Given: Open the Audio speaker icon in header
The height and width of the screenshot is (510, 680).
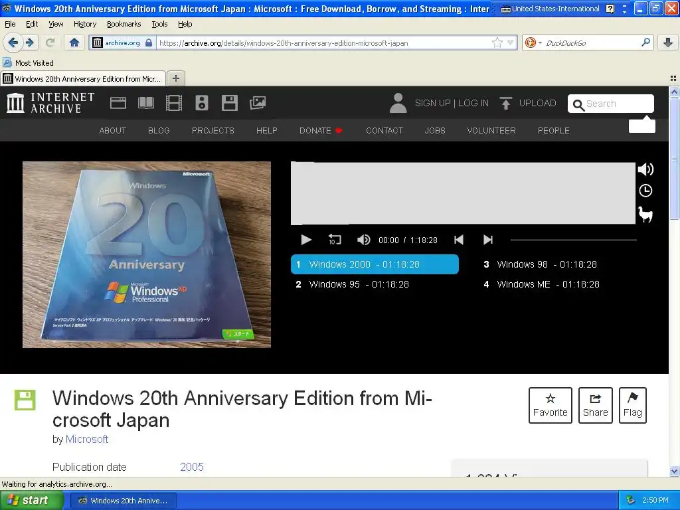Looking at the screenshot, I should pos(202,103).
